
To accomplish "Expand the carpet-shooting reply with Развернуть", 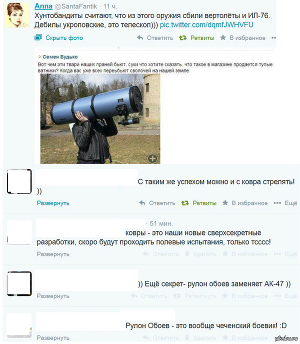I will 53,203.
